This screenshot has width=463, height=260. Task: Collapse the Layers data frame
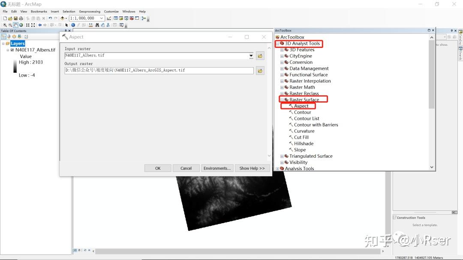(x=3, y=44)
